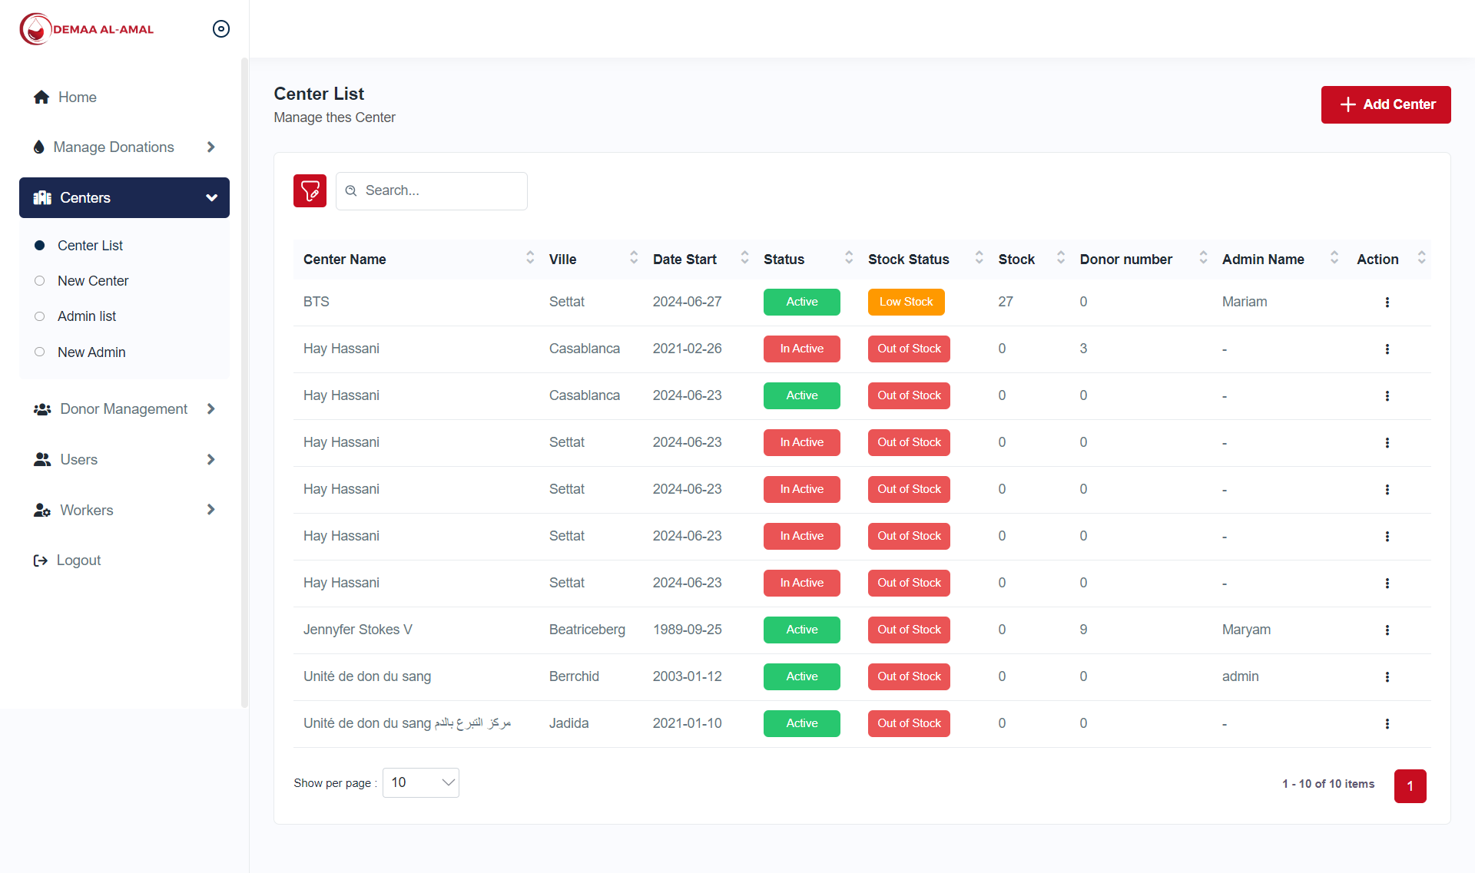Viewport: 1475px width, 873px height.
Task: Click the red filter icon button
Action: 310,190
